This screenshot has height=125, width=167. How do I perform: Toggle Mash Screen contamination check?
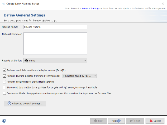tap(4, 82)
